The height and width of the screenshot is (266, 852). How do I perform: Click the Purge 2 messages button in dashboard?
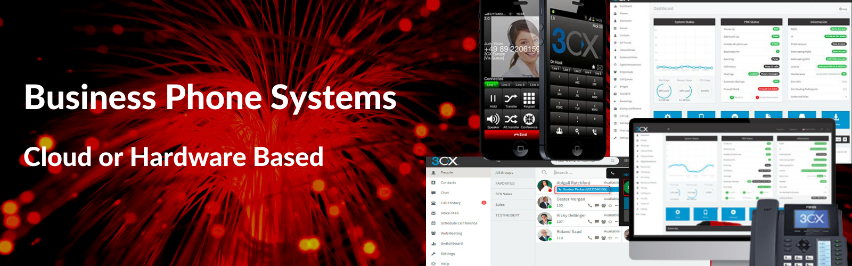click(770, 74)
